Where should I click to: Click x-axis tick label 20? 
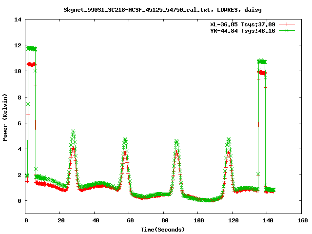coord(61,220)
